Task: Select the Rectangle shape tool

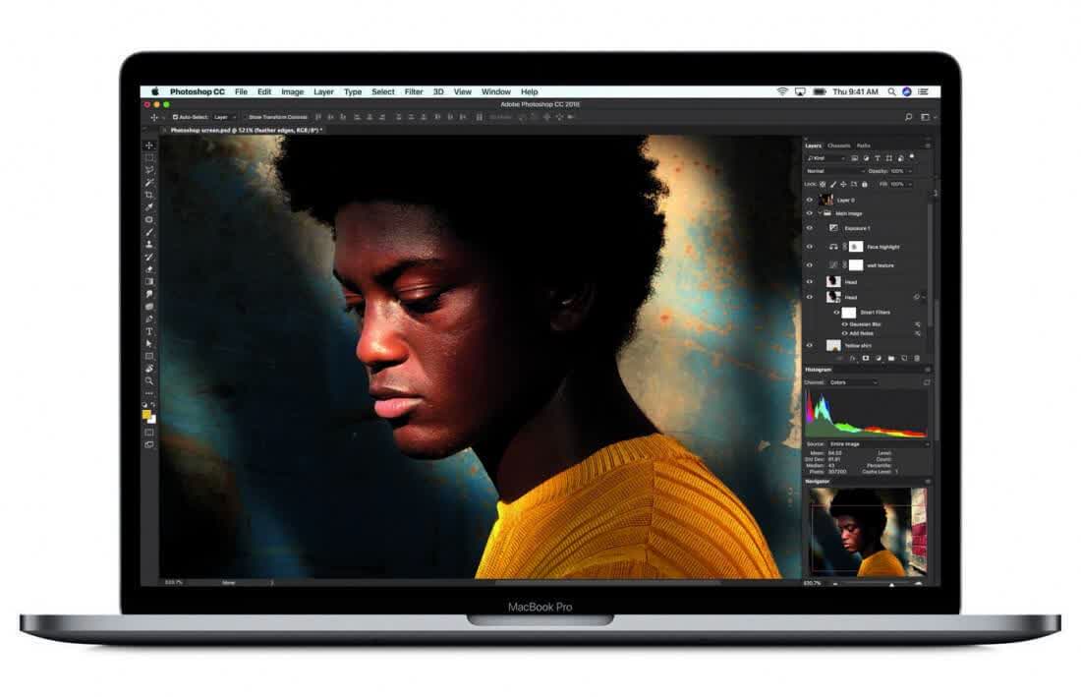Action: (149, 357)
